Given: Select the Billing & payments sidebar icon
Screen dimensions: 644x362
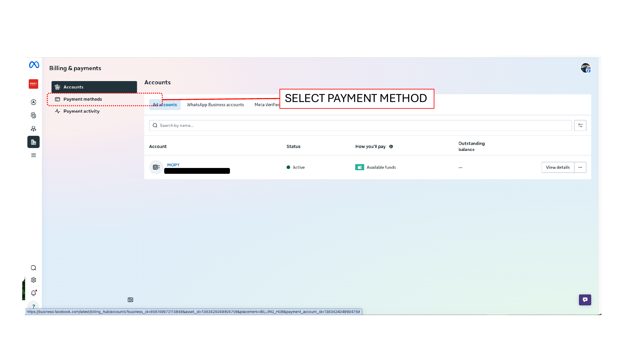Looking at the screenshot, I should coord(33,142).
